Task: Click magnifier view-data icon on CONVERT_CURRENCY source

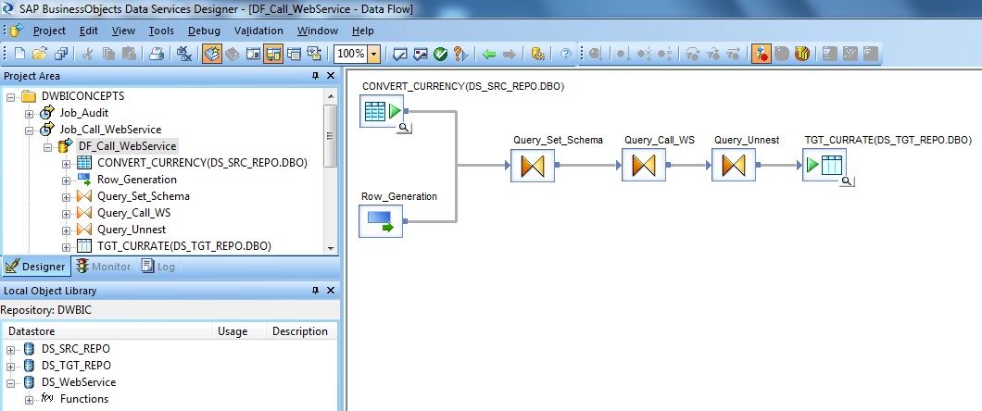Action: coord(405,129)
